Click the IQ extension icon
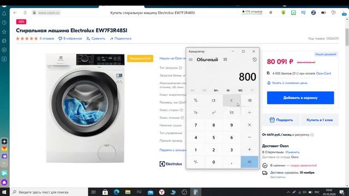The width and height of the screenshot is (349, 196). pos(303,13)
